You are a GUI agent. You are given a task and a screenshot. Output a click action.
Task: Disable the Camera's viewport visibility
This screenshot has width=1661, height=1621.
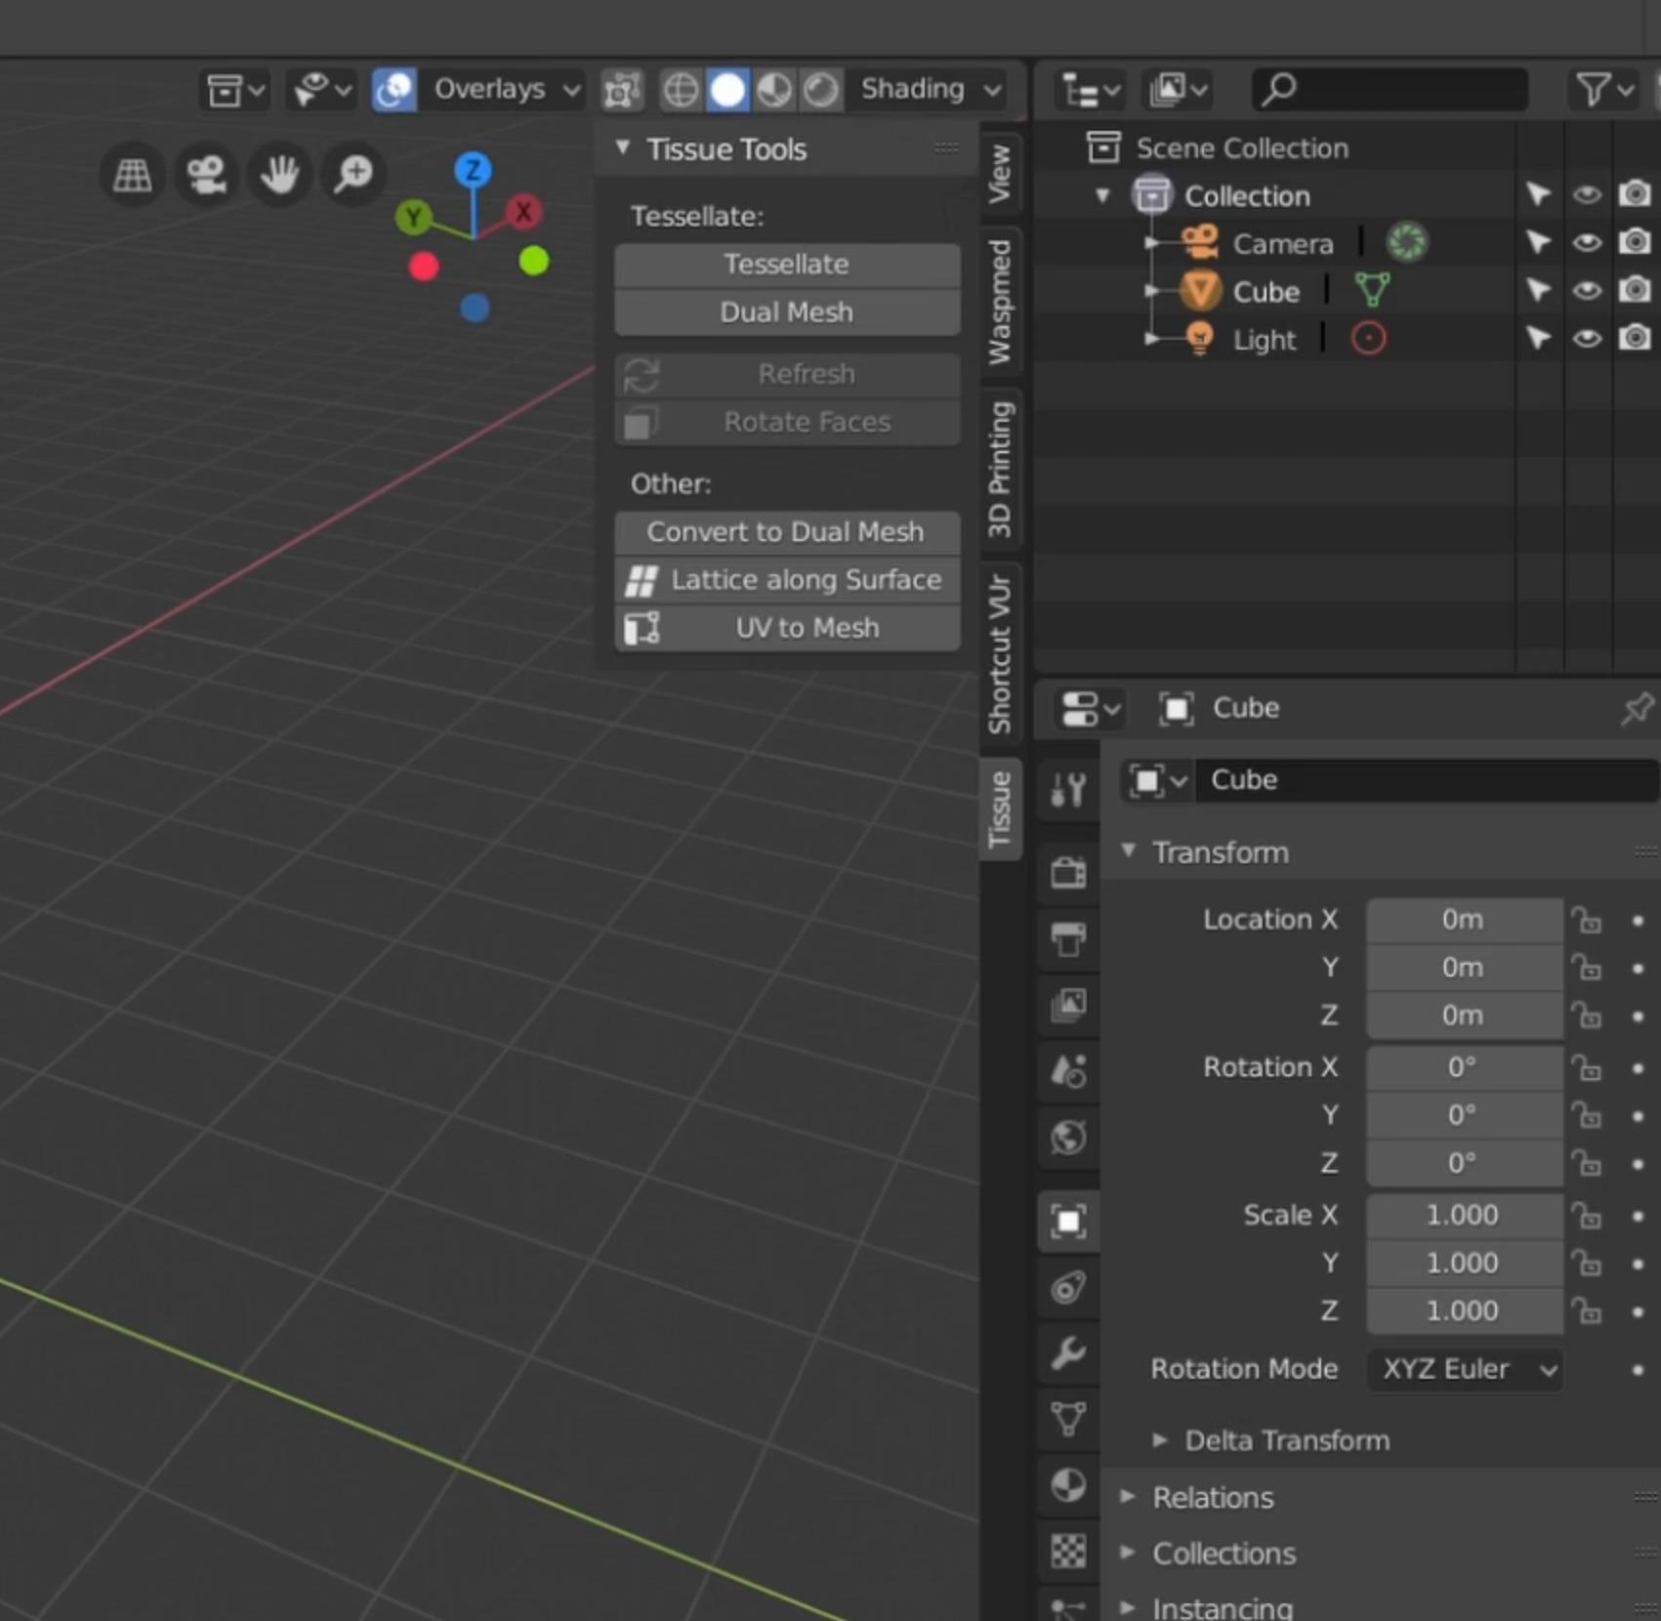[x=1587, y=243]
